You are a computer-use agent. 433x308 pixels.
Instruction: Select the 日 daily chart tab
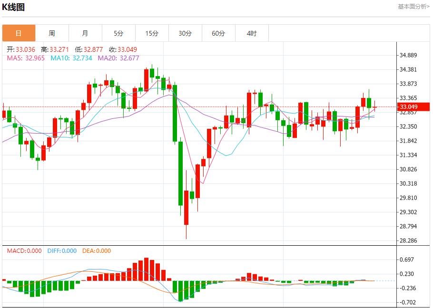tap(19, 33)
